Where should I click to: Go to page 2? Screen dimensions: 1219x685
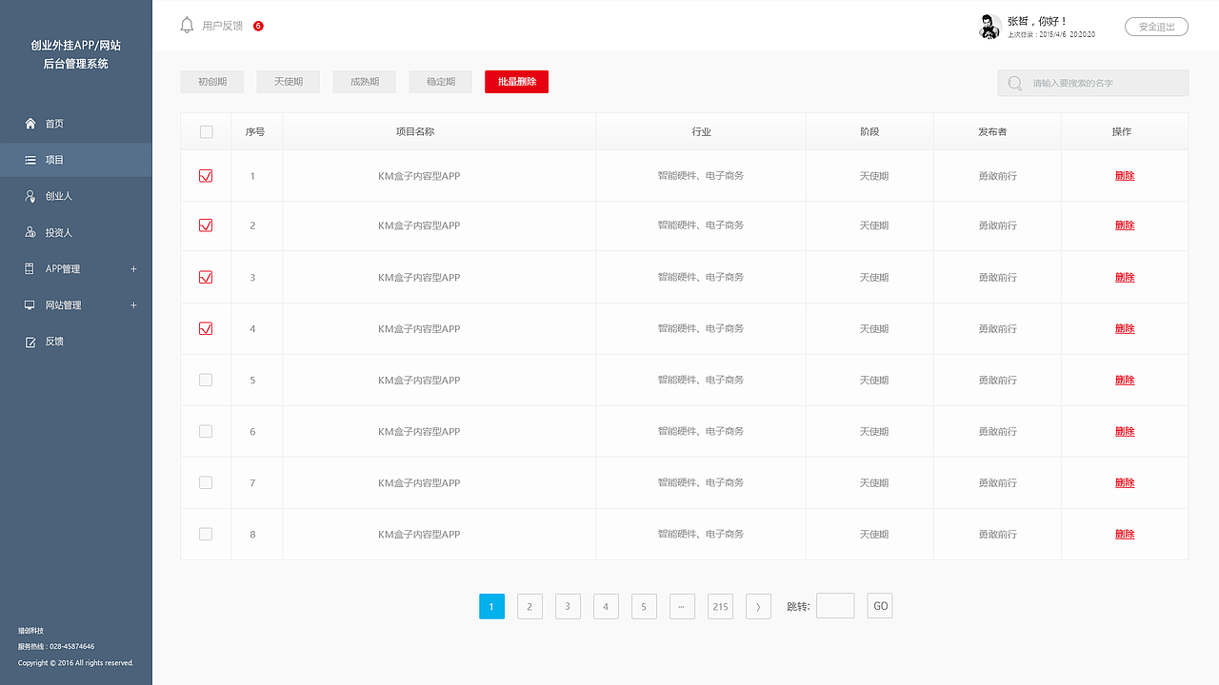[x=530, y=606]
